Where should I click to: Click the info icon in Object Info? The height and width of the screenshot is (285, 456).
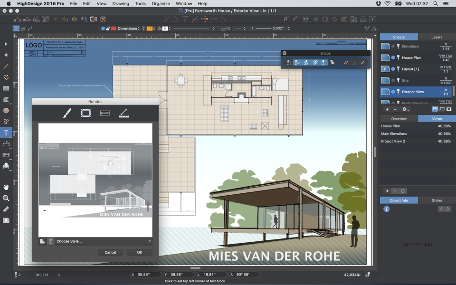(x=387, y=209)
